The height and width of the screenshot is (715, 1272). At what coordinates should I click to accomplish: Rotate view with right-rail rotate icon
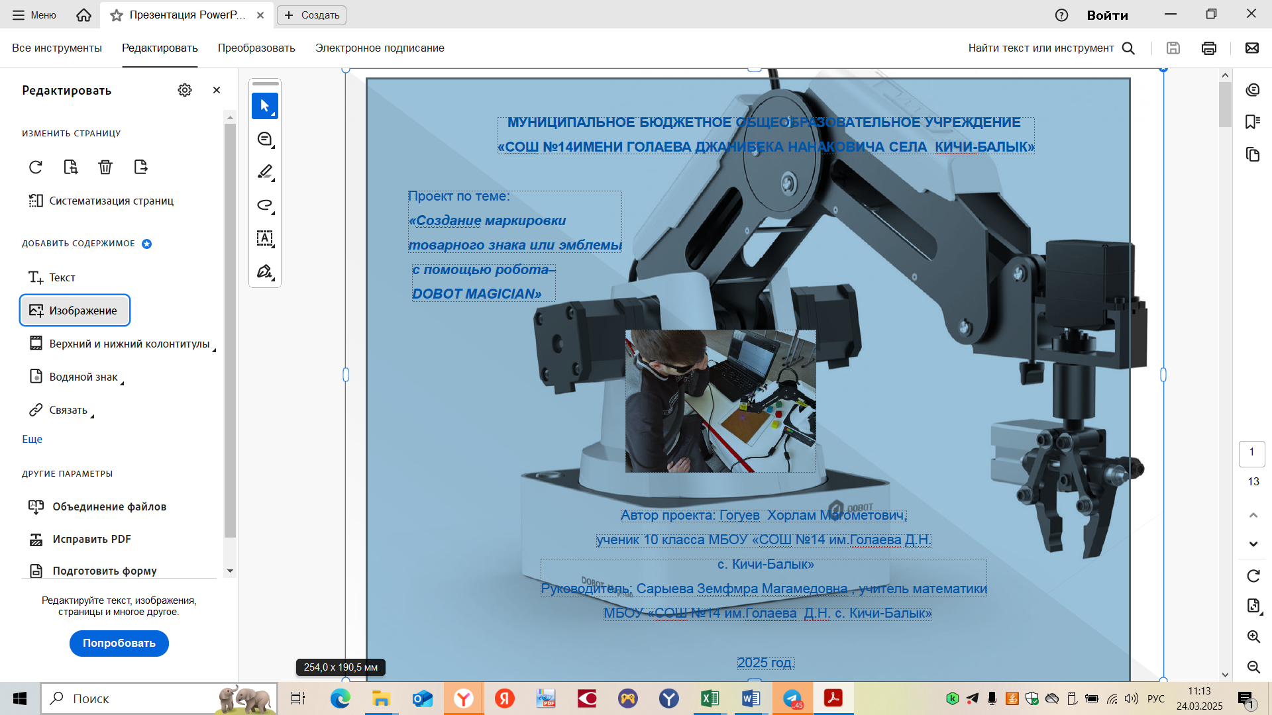click(1253, 576)
